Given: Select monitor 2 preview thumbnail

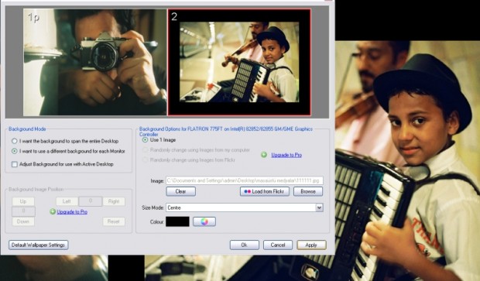Looking at the screenshot, I should point(239,62).
